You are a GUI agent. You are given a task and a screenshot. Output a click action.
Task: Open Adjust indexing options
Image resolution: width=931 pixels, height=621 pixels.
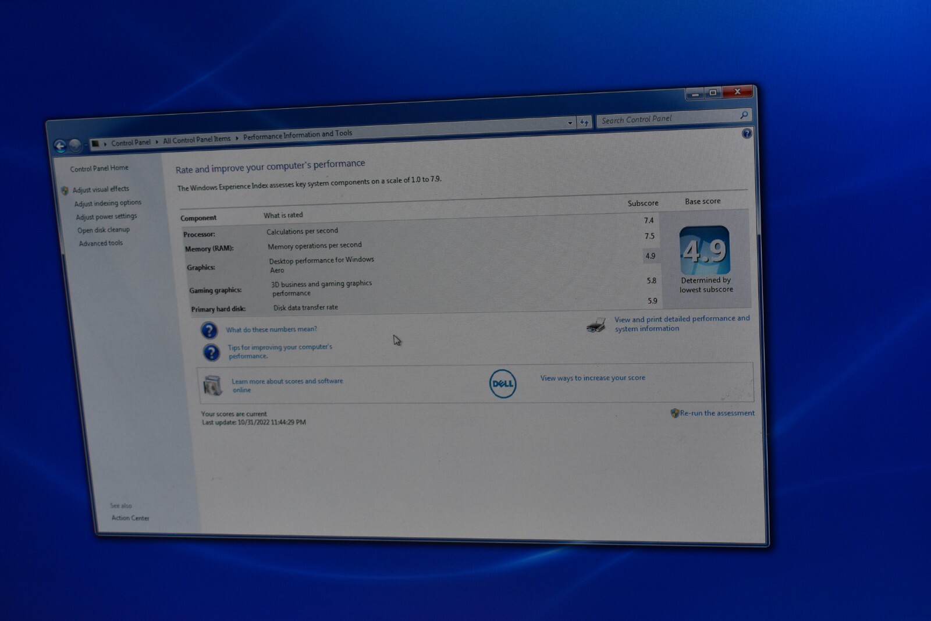(x=108, y=203)
